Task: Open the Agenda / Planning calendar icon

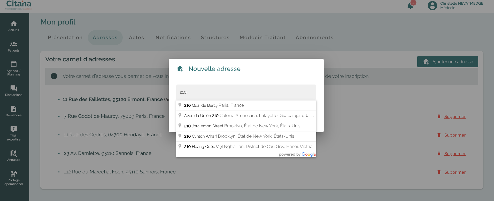Action: 14,64
